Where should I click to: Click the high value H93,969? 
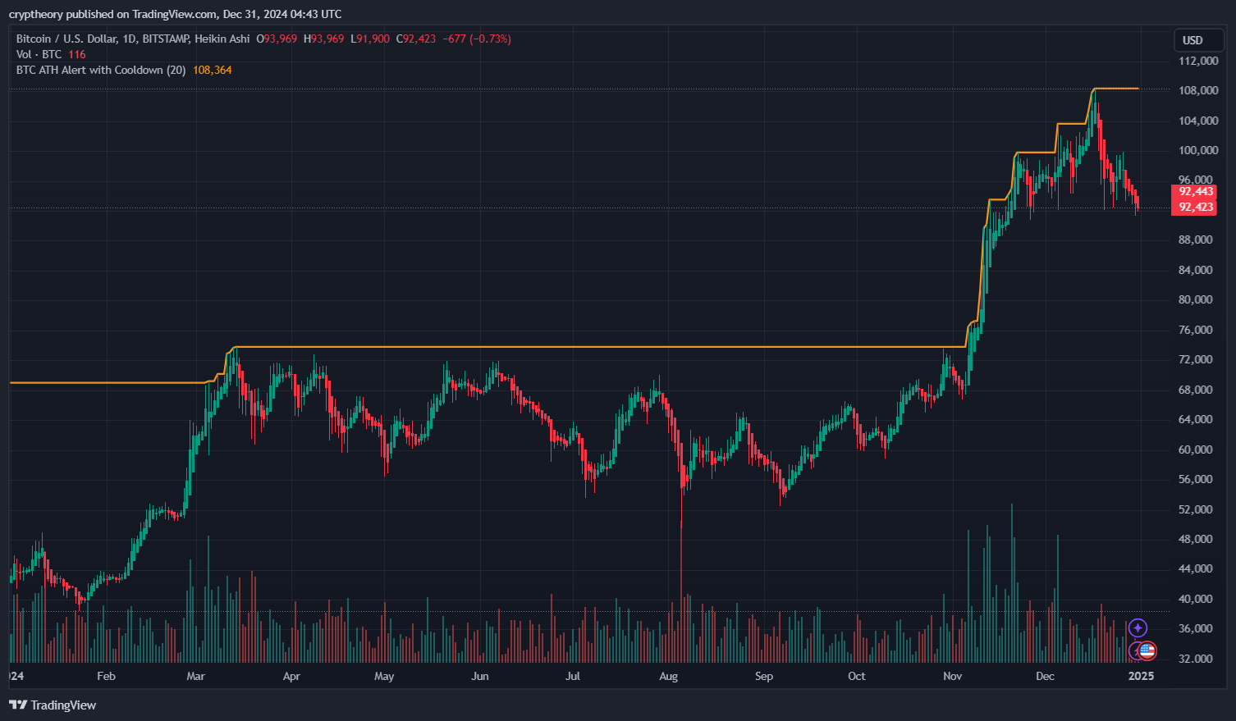click(324, 39)
